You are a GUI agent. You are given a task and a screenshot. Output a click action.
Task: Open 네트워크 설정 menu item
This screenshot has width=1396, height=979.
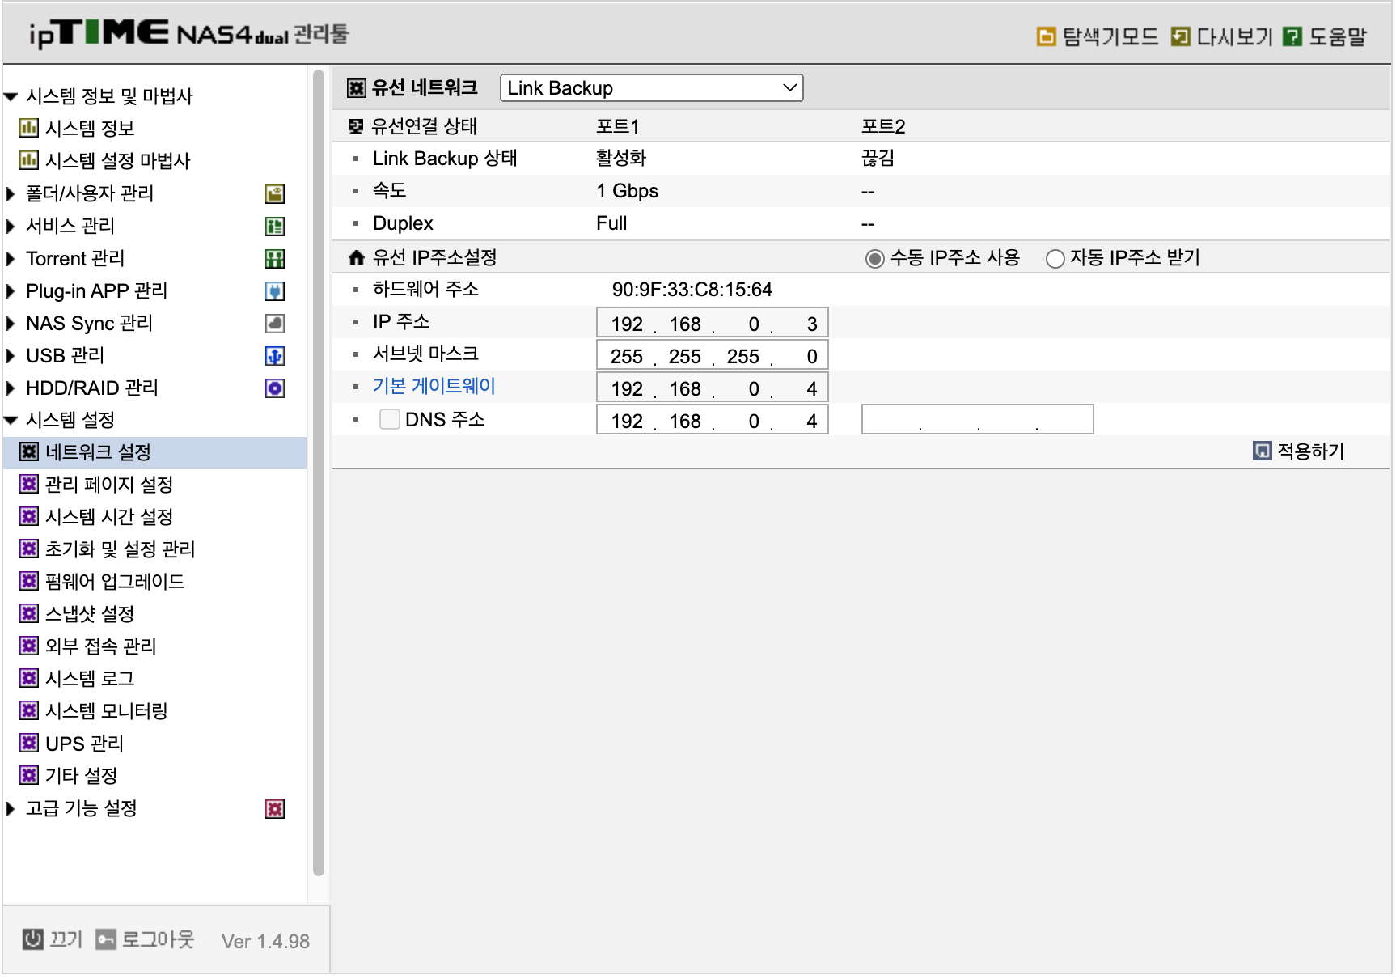pyautogui.click(x=154, y=452)
